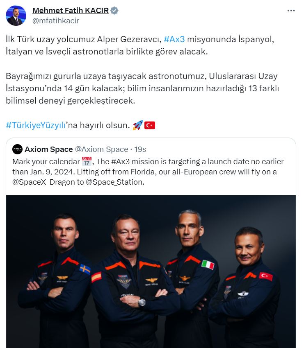Open Mehmet Fatih KACIR's profile avatar

[x=16, y=16]
